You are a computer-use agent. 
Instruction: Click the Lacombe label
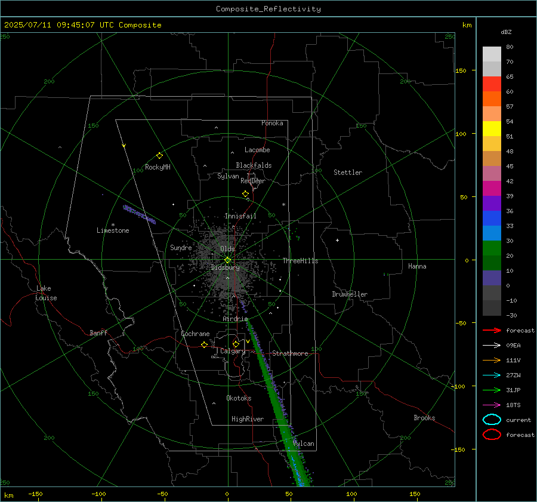click(x=257, y=150)
